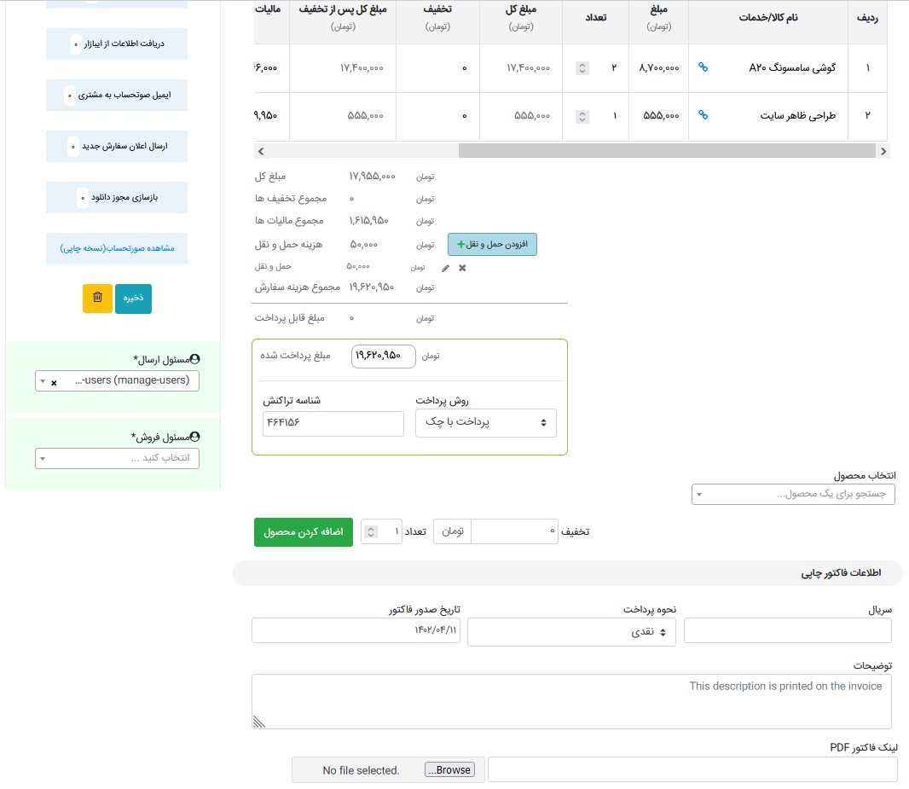
Task: Click the table's horizontal scrollbar
Action: tap(665, 151)
